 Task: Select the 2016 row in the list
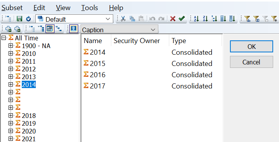click(x=151, y=75)
